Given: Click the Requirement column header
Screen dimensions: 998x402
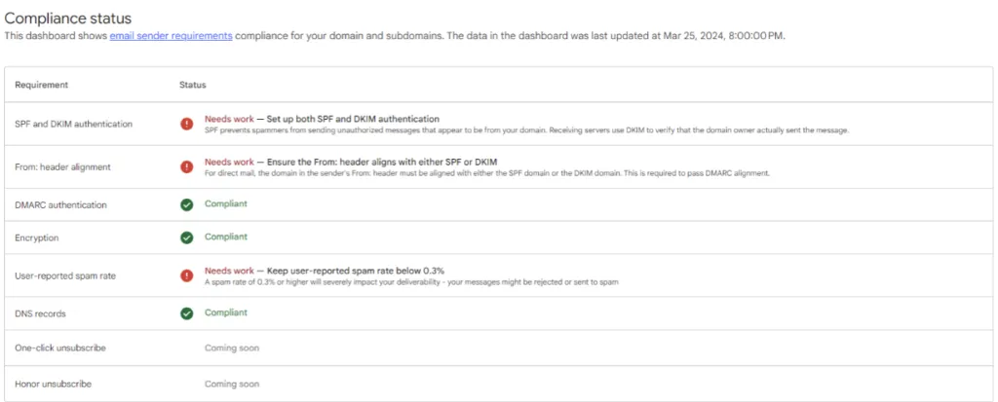Looking at the screenshot, I should (41, 85).
